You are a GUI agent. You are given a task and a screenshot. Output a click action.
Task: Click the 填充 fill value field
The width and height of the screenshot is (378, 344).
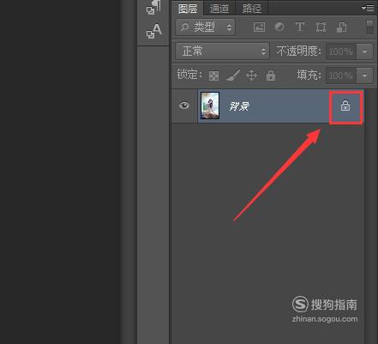pos(341,75)
